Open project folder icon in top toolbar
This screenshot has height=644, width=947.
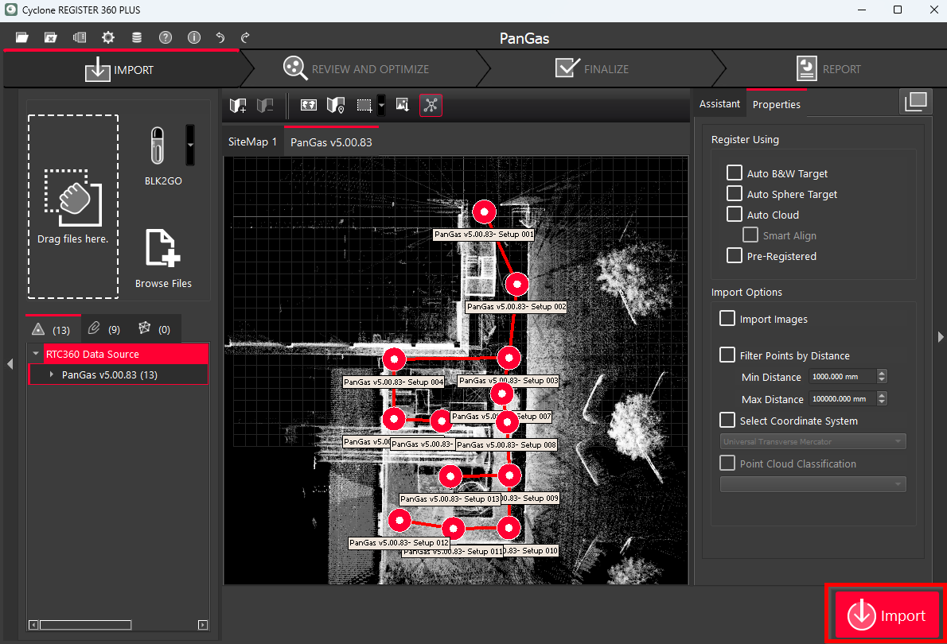[x=22, y=37]
